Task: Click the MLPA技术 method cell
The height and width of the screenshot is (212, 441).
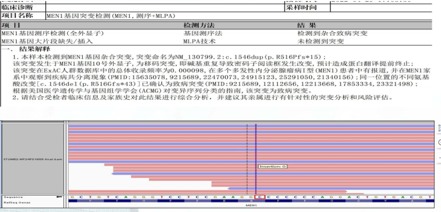Action: point(199,41)
